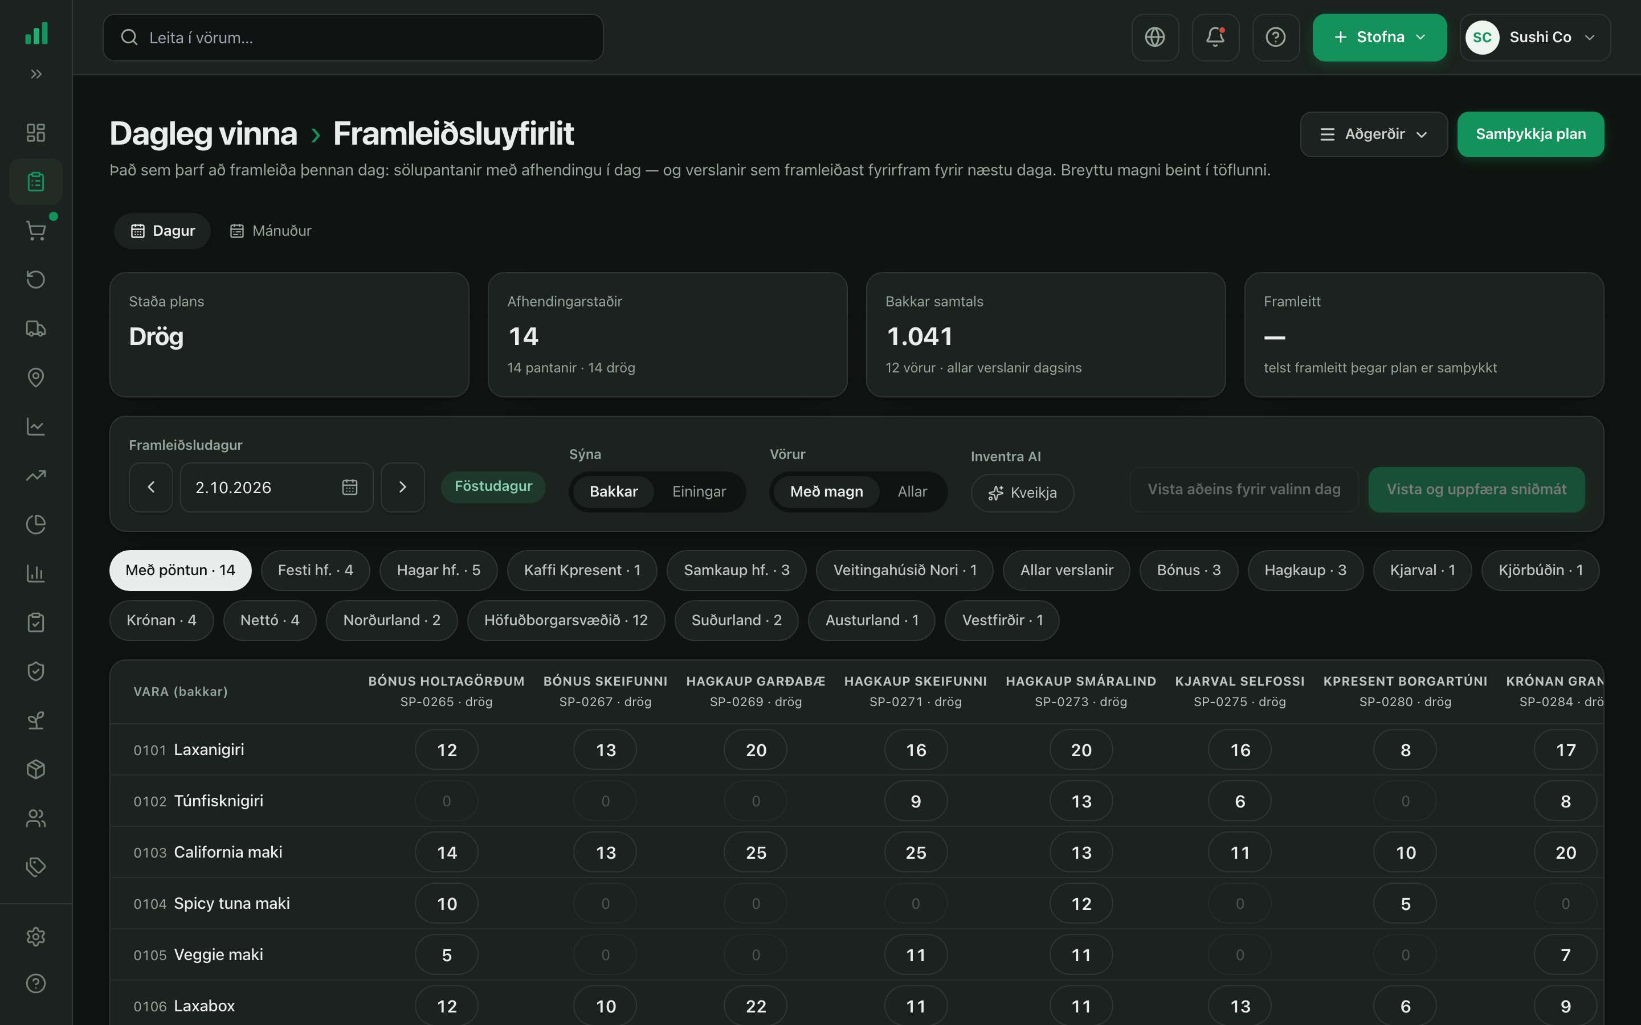The image size is (1641, 1025).
Task: Open the shopping cart icon in sidebar
Action: (x=36, y=231)
